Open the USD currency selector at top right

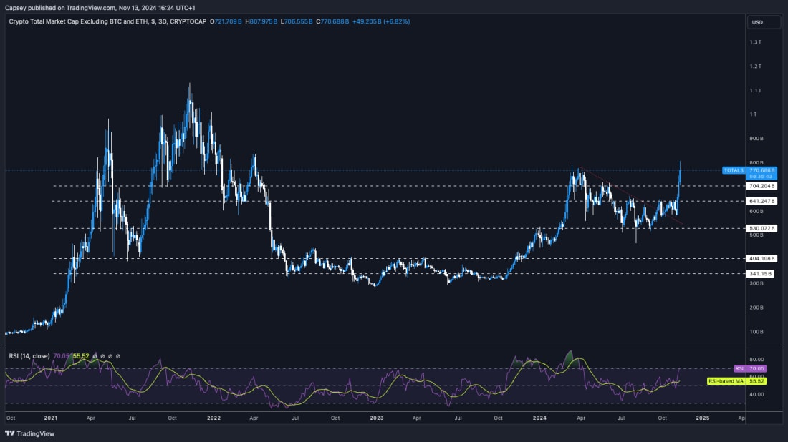click(x=761, y=22)
